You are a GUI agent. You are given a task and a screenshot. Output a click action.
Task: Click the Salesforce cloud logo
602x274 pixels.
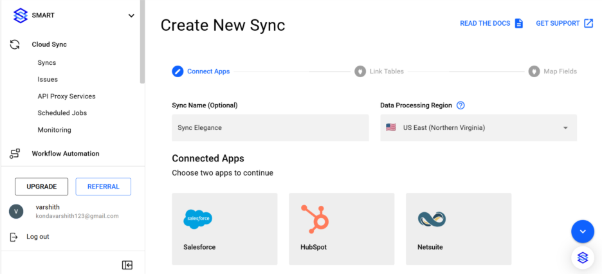[197, 219]
